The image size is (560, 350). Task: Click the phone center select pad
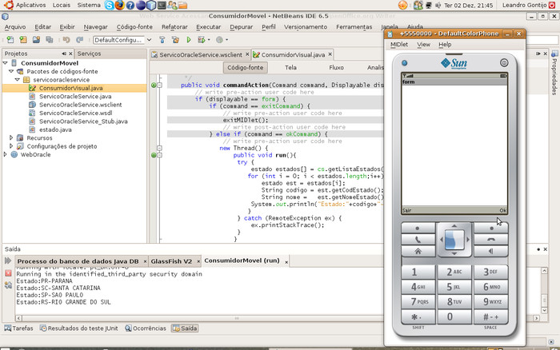tap(454, 240)
